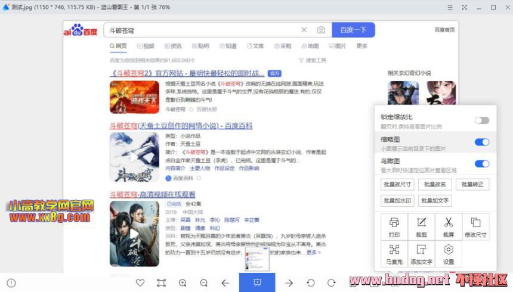Open the 添加文字 add text tool
This screenshot has height=292, width=513.
tap(421, 254)
